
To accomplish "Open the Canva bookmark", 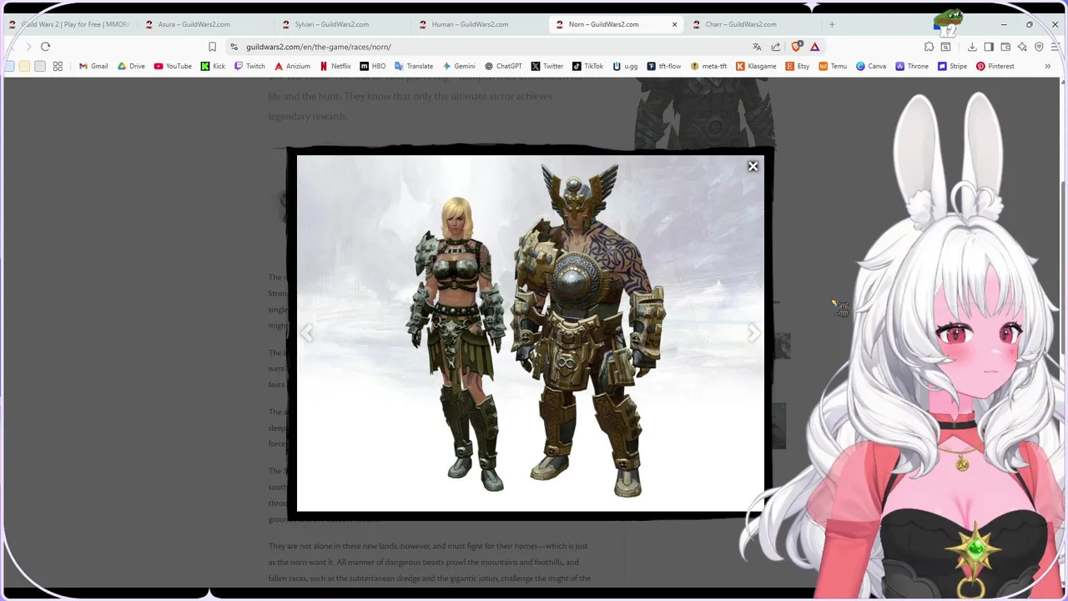I will (871, 66).
